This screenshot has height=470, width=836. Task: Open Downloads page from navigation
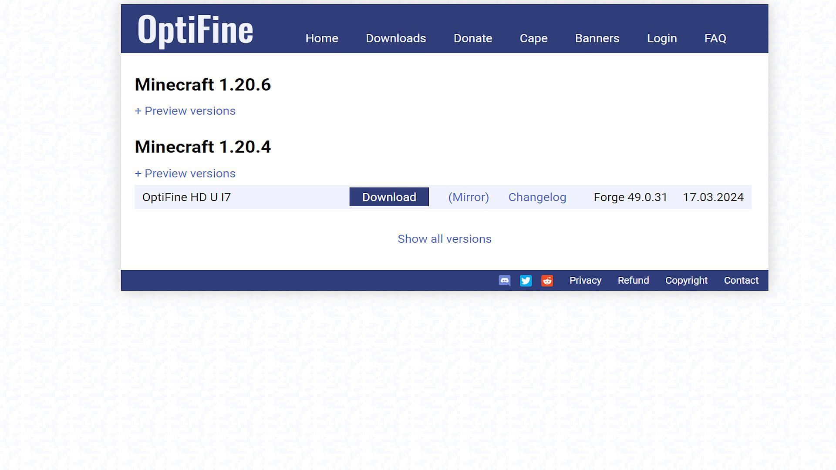396,38
